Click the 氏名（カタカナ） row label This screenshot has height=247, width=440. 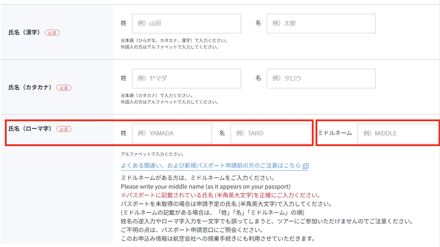[x=30, y=88]
